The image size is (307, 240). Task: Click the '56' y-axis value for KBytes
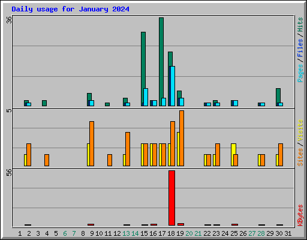pyautogui.click(x=9, y=172)
